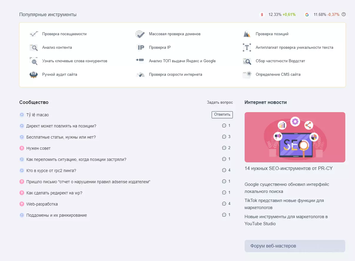Click the question mark help icon near percentages
This screenshot has width=355, height=261.
tap(344, 14)
